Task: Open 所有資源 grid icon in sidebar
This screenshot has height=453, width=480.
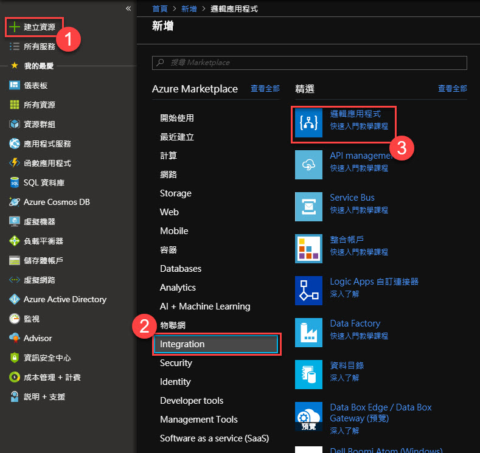Action: point(15,105)
